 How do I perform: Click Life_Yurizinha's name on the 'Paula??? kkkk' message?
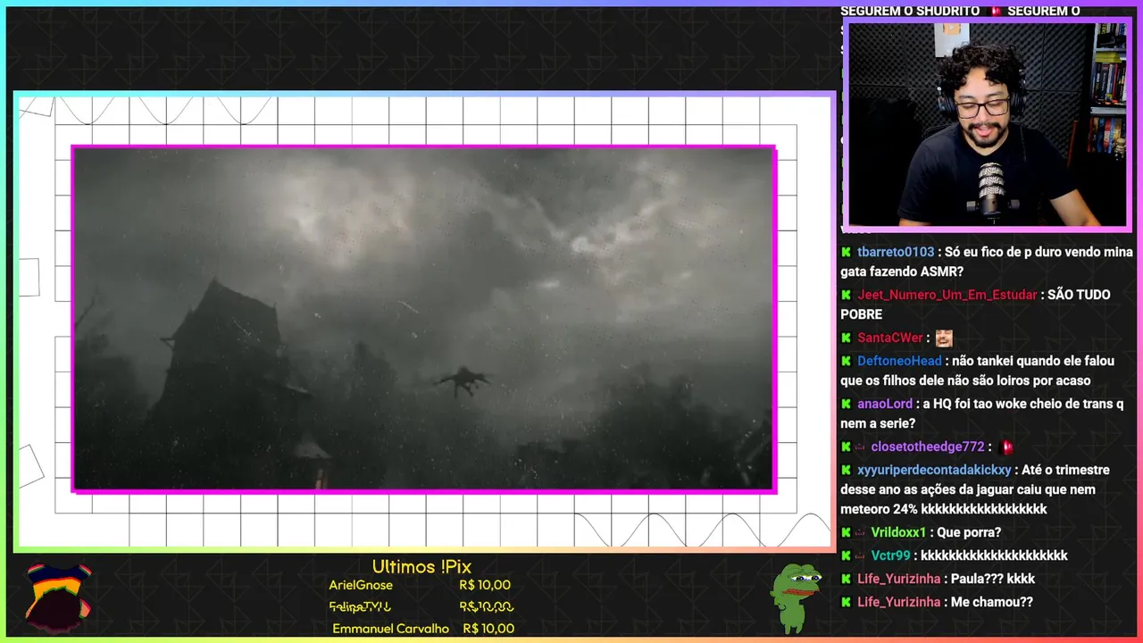tap(899, 580)
